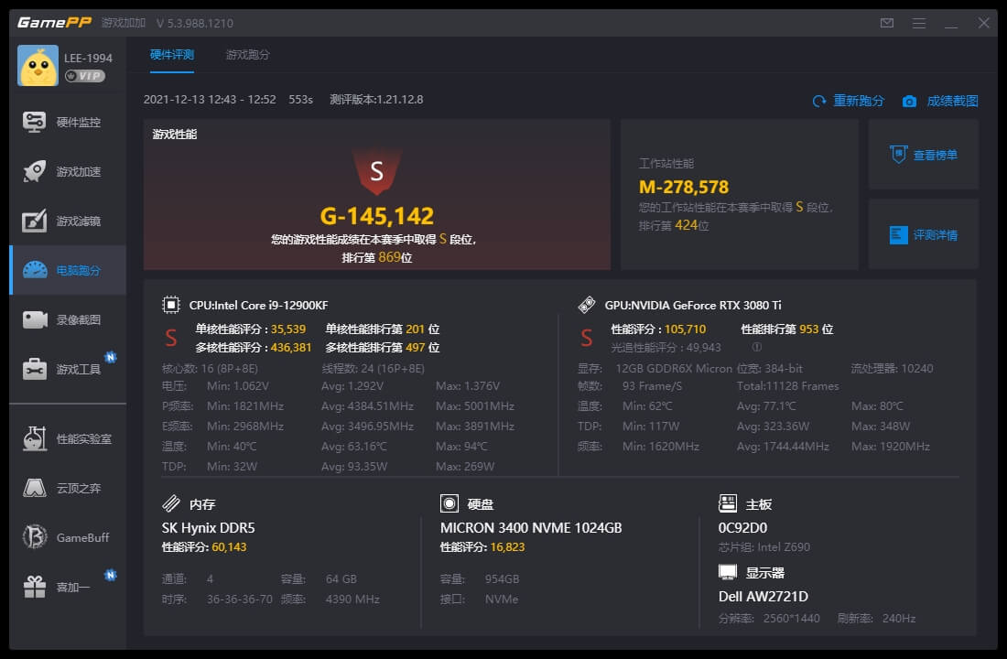Click 成绩截图 to capture score screenshot

(x=952, y=101)
